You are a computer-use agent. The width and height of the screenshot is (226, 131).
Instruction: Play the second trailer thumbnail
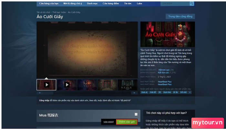[67, 85]
